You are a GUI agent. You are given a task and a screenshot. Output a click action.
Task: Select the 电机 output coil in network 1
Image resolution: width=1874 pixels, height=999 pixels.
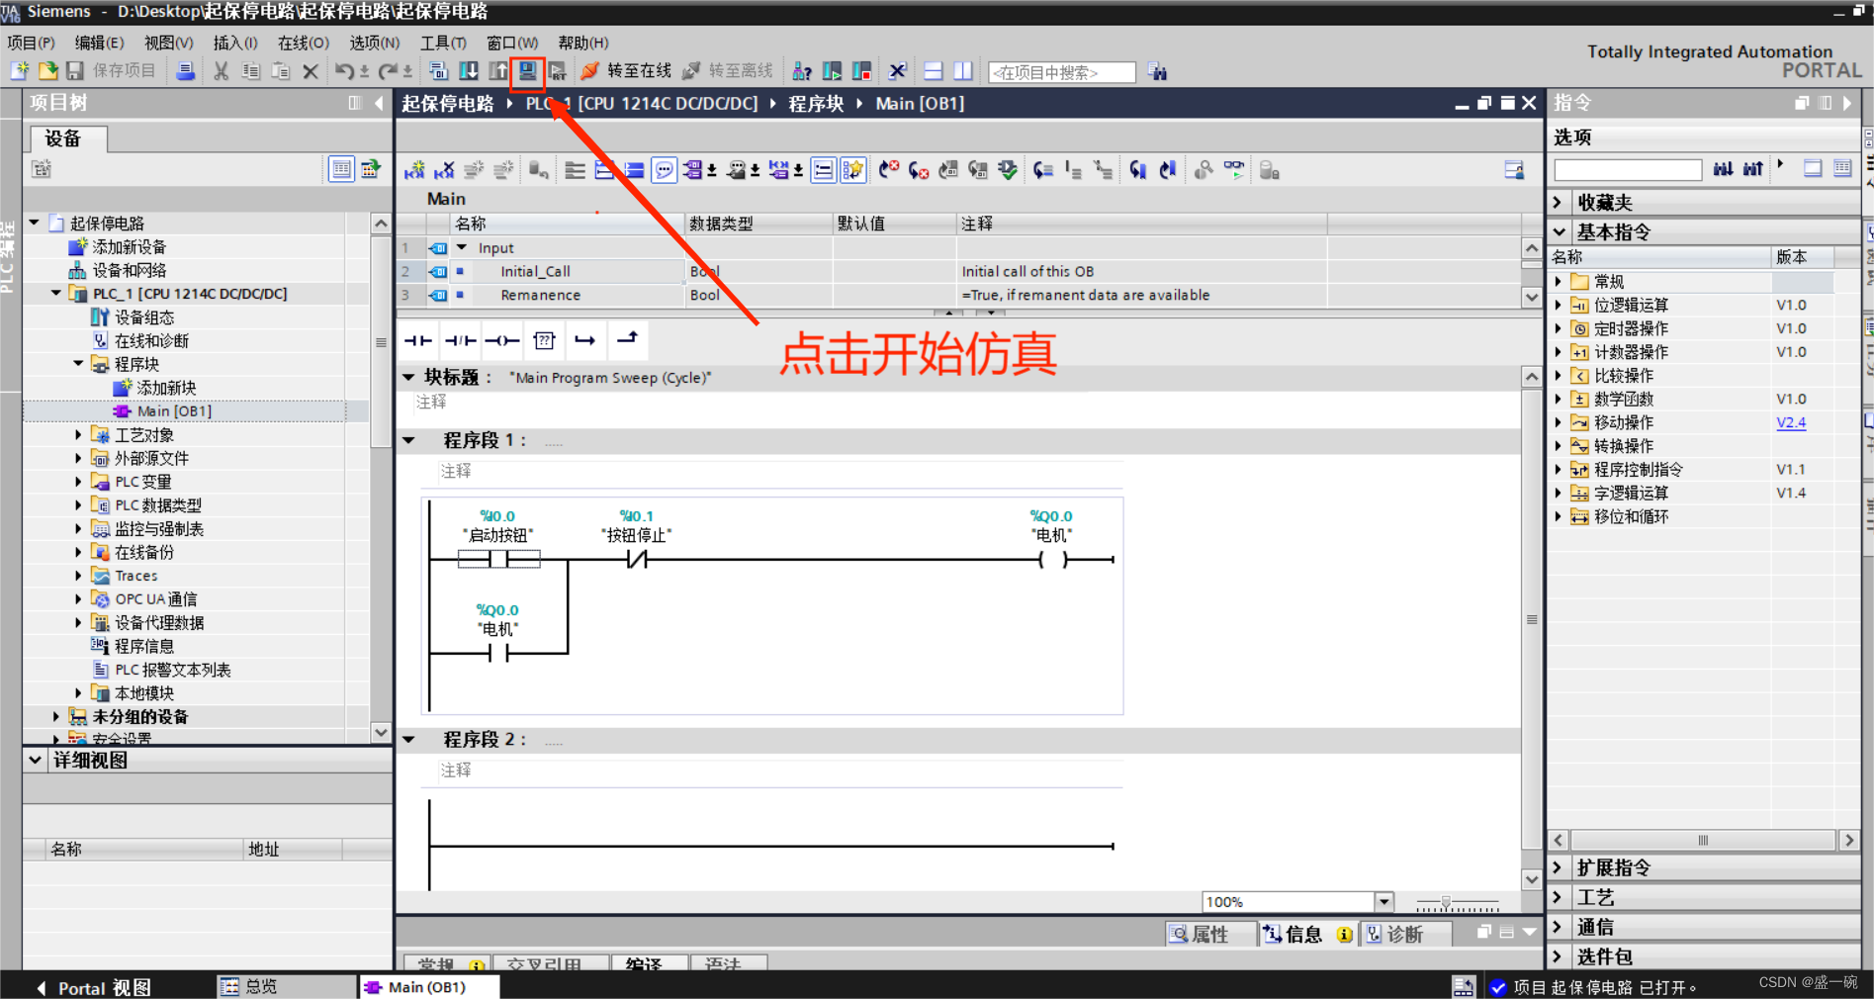[x=1052, y=560]
